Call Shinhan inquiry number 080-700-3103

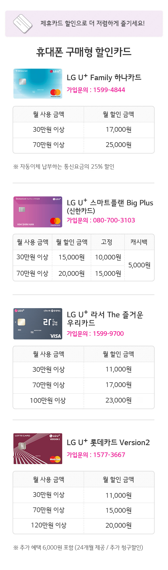tap(114, 220)
